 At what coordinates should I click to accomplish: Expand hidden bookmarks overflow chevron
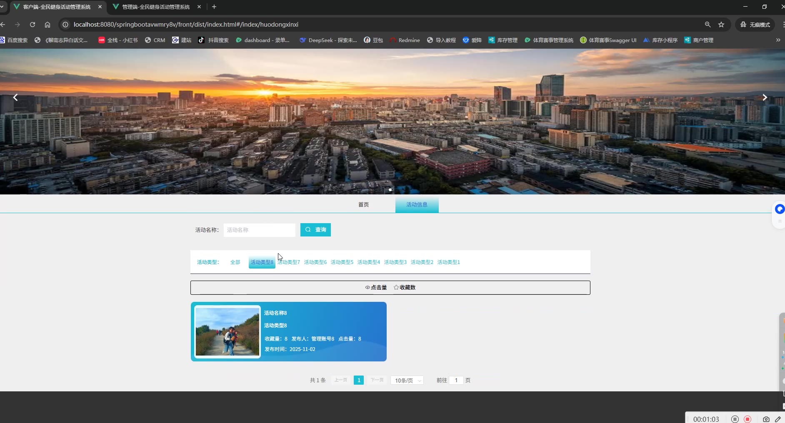(x=778, y=40)
